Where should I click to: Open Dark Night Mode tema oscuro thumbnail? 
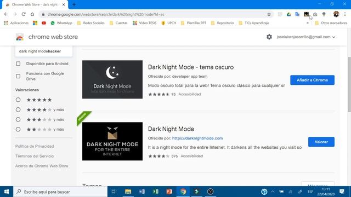[x=112, y=79]
